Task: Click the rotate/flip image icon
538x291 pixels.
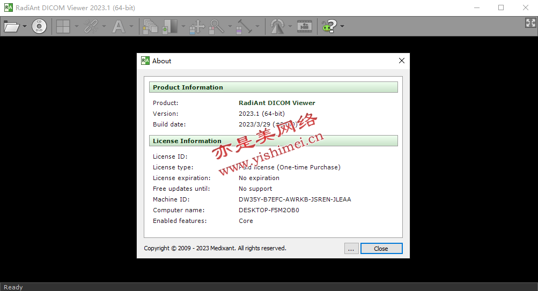Action: coord(277,26)
